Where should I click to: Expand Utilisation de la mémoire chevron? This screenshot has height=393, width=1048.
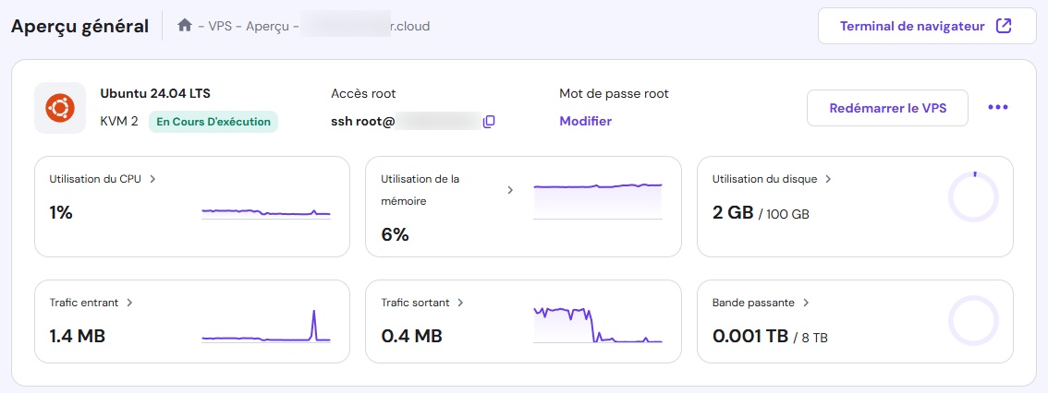(510, 190)
